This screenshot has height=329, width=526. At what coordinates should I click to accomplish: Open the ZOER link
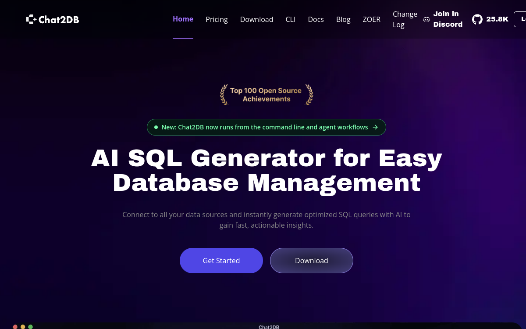(x=371, y=19)
